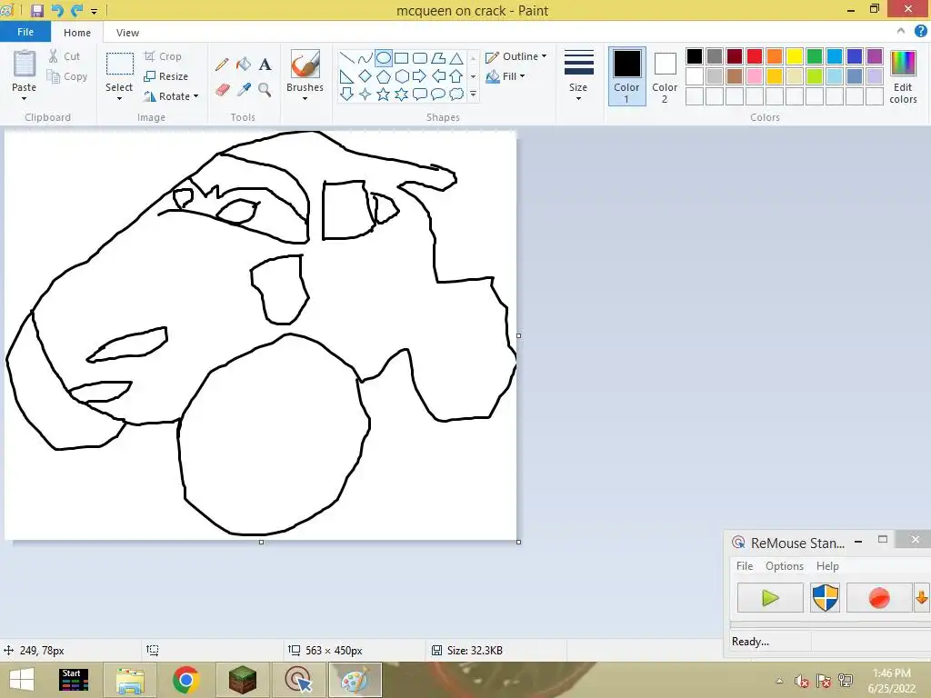Open Customize Quick Access Toolbar arrow
Viewport: 931px width, 698px height.
point(94,11)
